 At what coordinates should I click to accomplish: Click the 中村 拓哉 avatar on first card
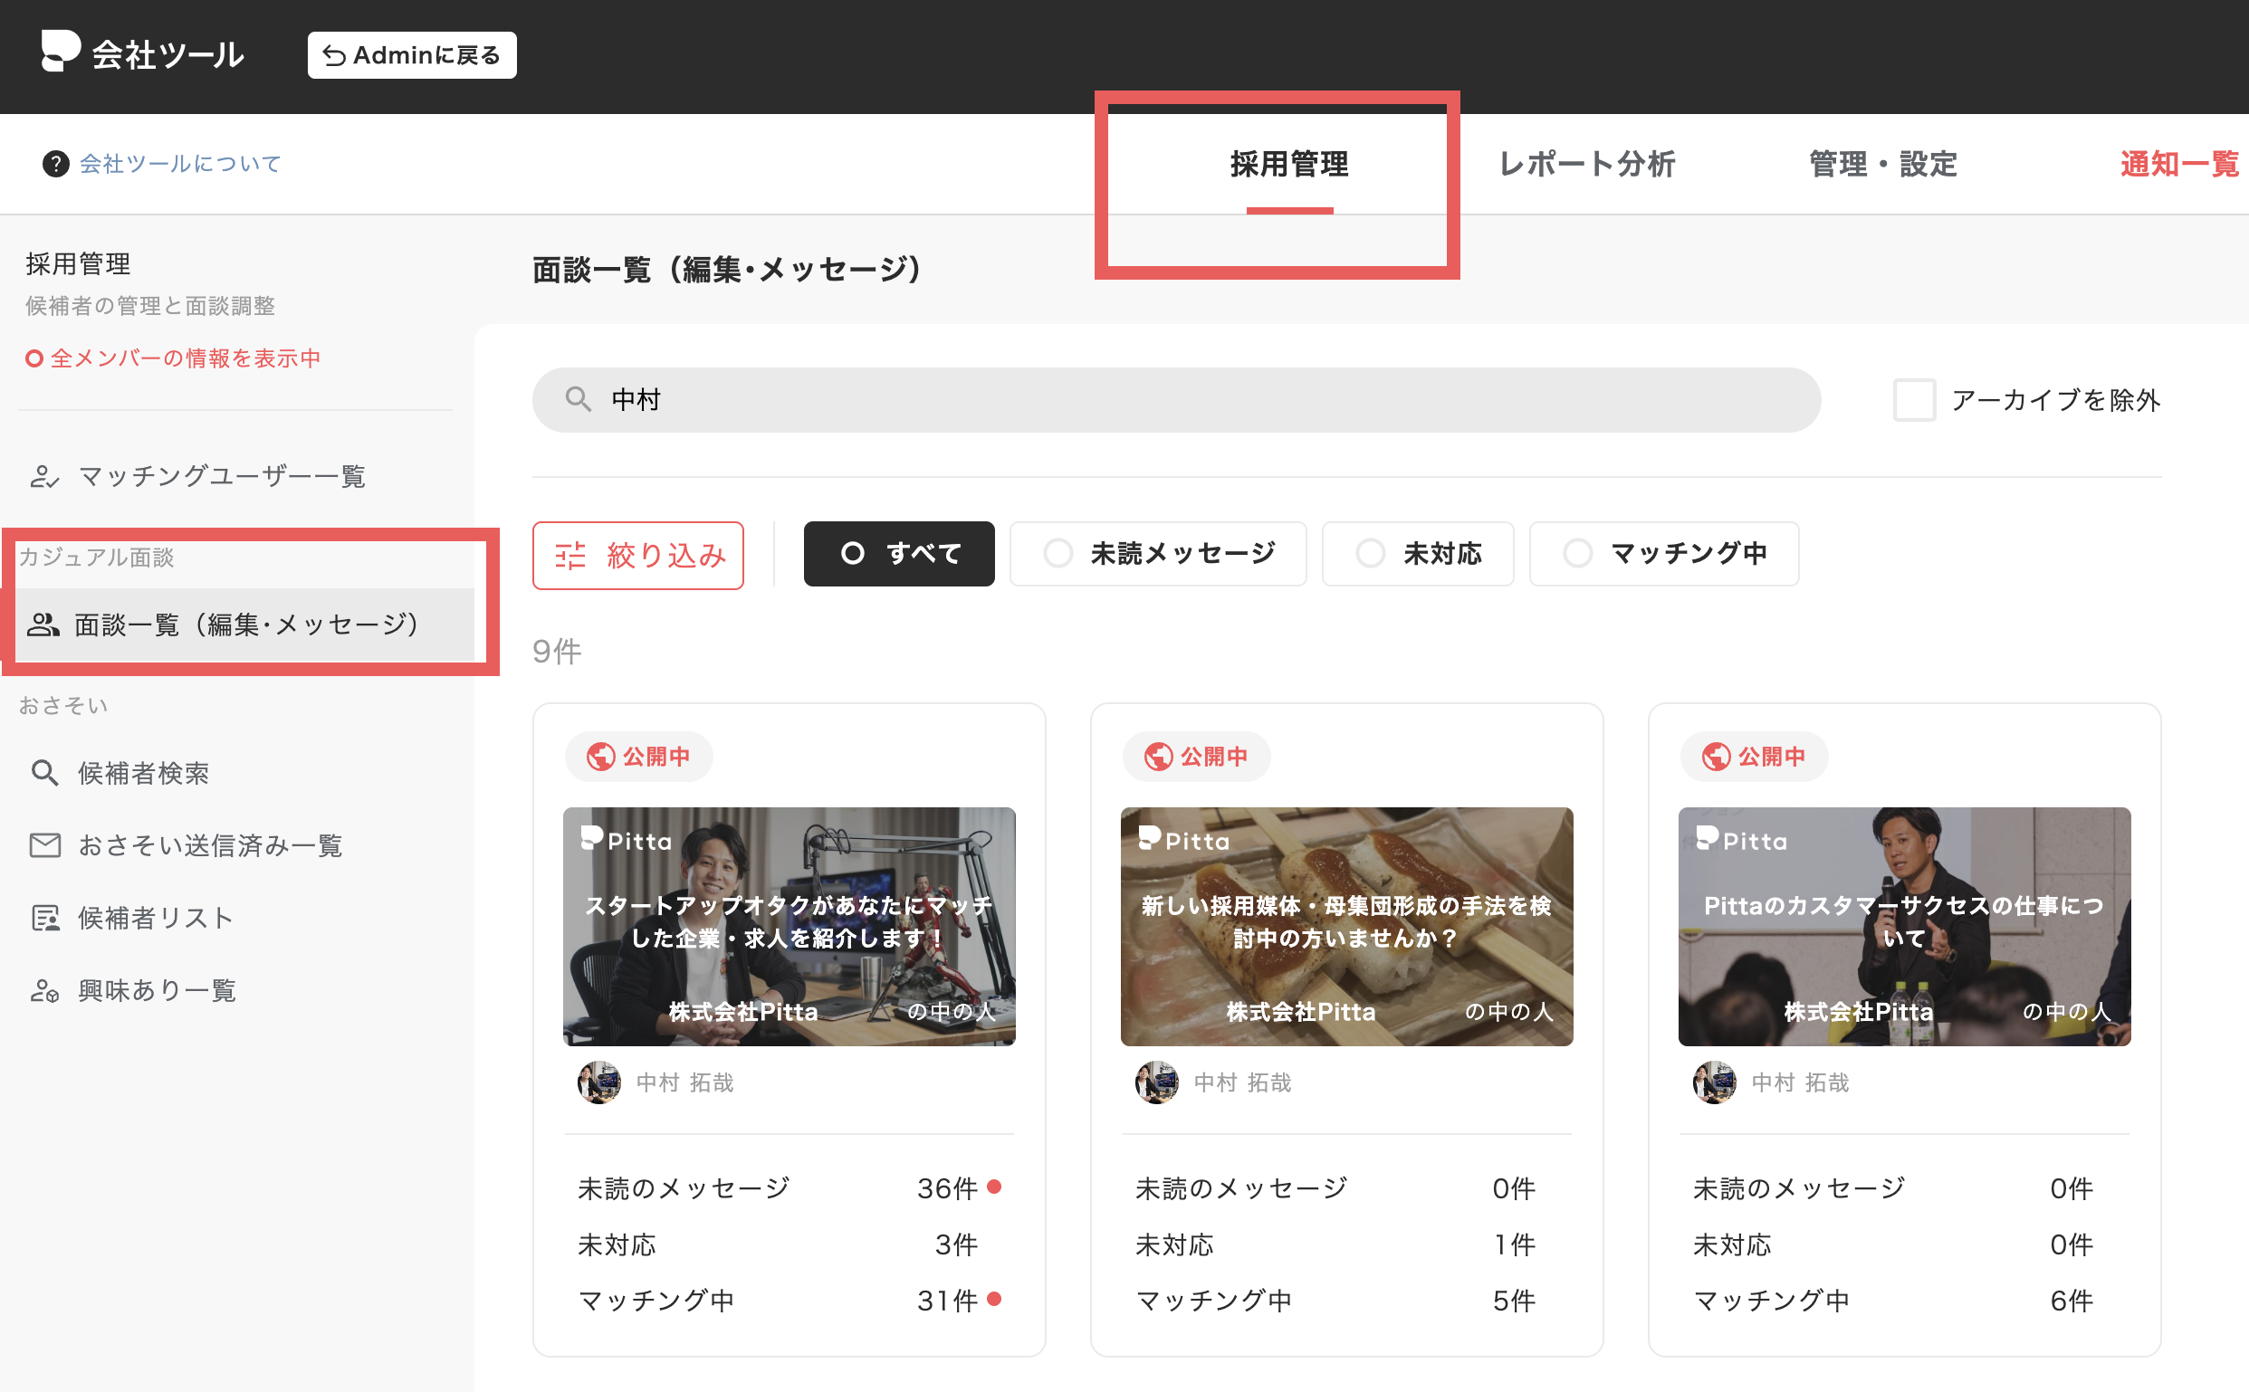599,1082
